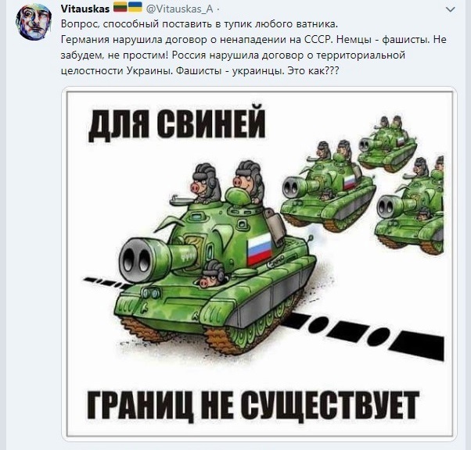Click the pig driver in the front tank's hull

pos(212,273)
